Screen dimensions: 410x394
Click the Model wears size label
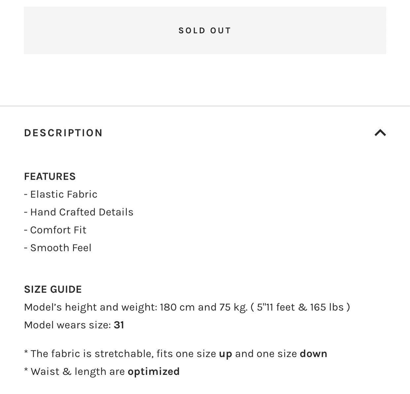pos(67,325)
